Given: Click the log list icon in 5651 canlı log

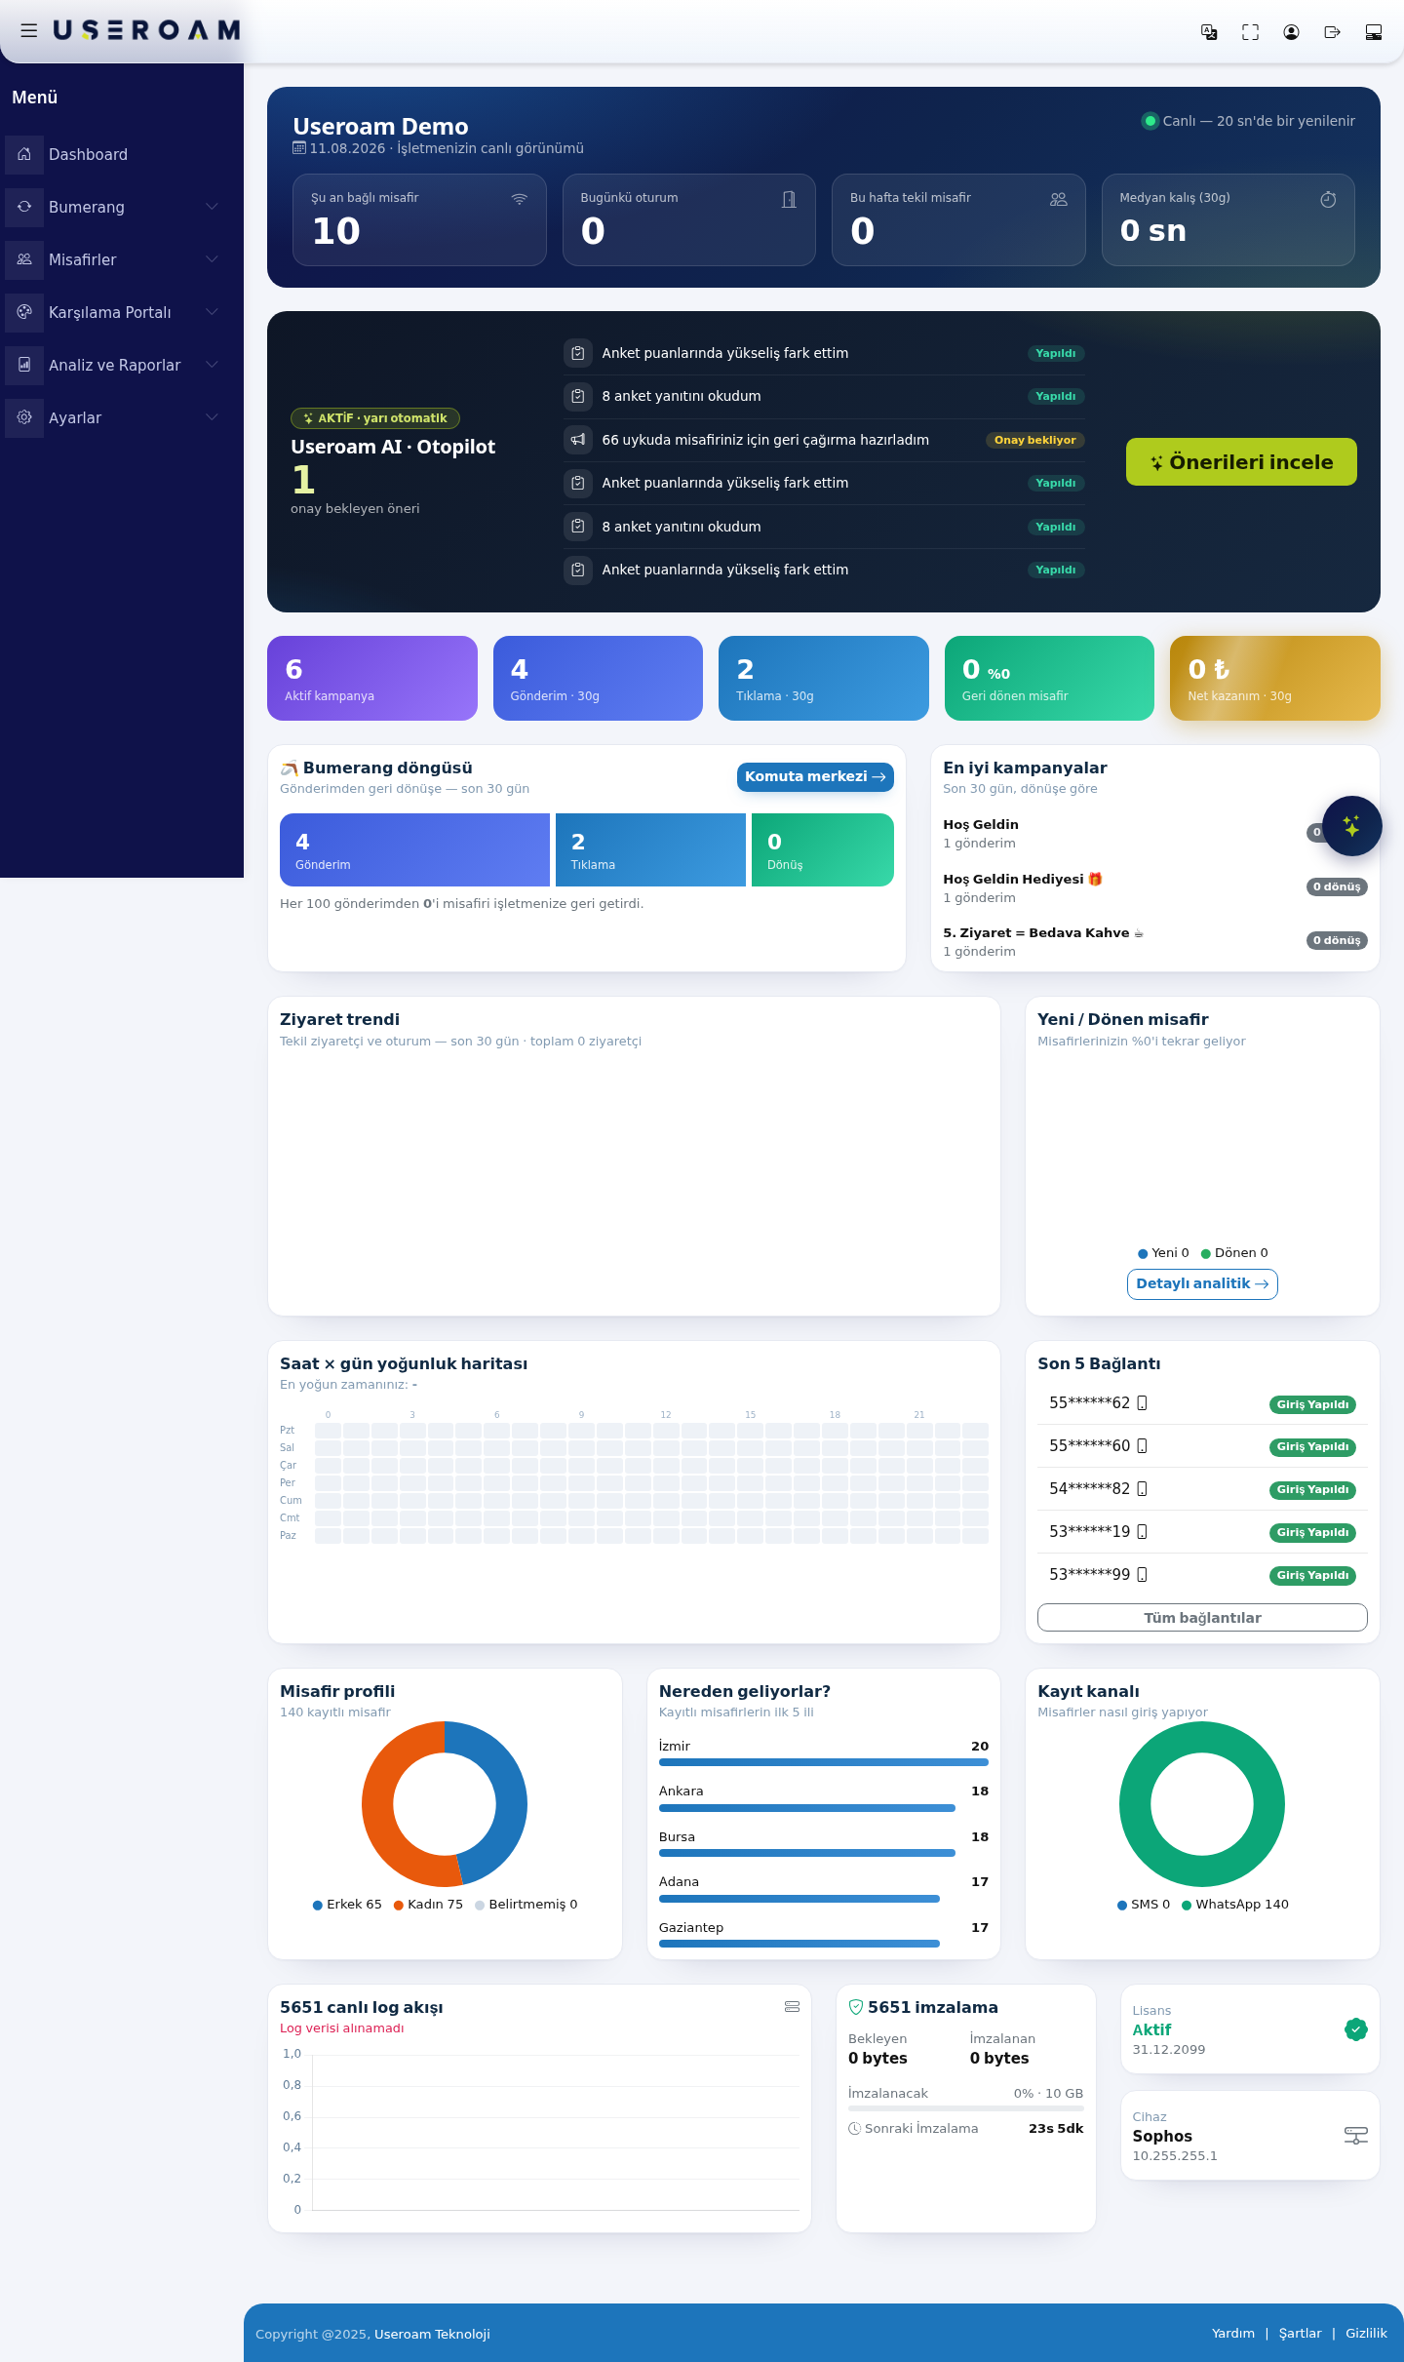Looking at the screenshot, I should pyautogui.click(x=792, y=2006).
